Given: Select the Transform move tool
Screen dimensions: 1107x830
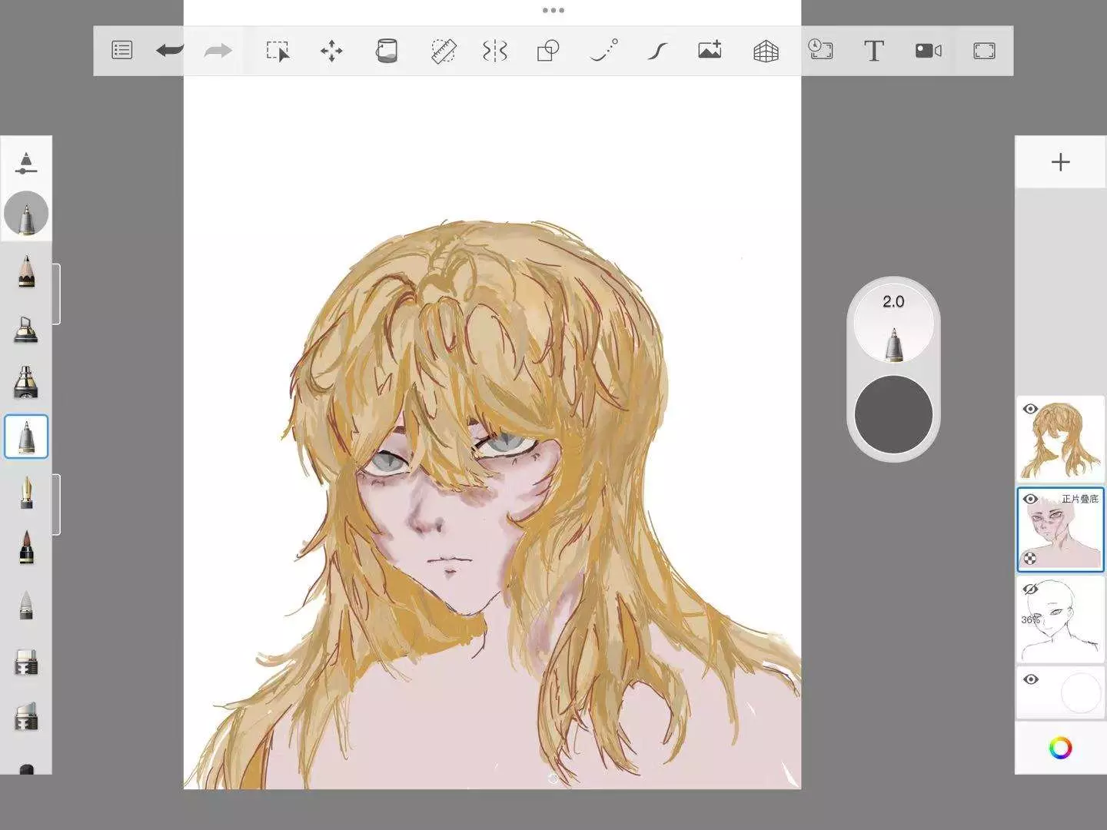Looking at the screenshot, I should [331, 51].
